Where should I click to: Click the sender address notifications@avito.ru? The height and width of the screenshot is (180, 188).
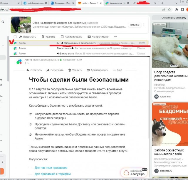[x=46, y=60]
